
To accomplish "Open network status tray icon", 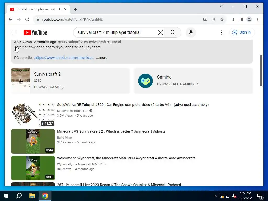I will [x=228, y=196].
